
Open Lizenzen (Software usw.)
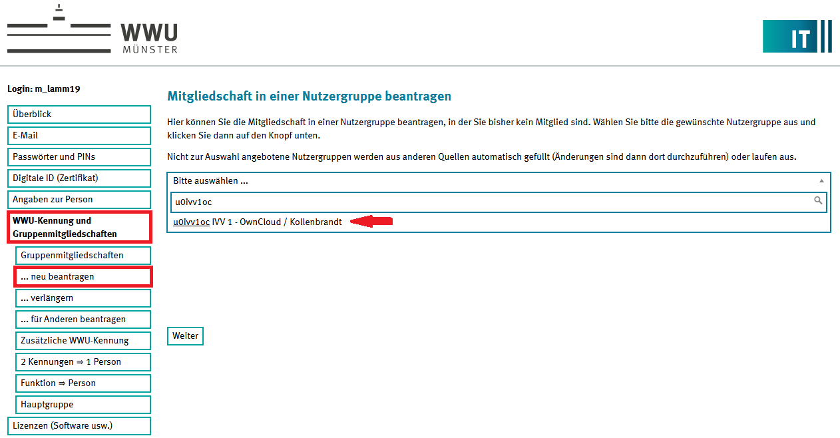pos(79,426)
